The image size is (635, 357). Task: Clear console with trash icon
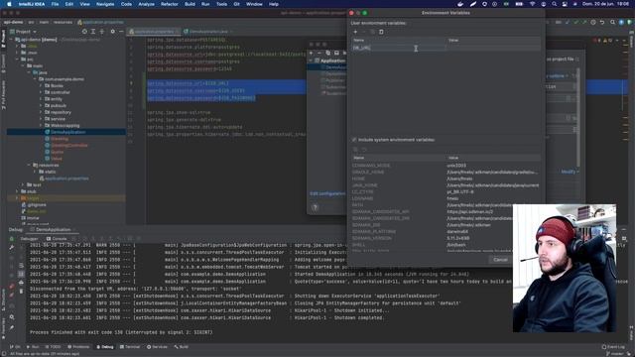tap(21, 291)
